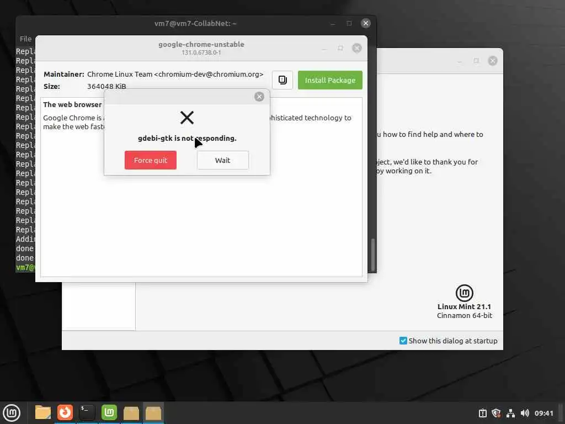This screenshot has width=565, height=424.
Task: Click the terminal window scrollbar
Action: click(373, 254)
